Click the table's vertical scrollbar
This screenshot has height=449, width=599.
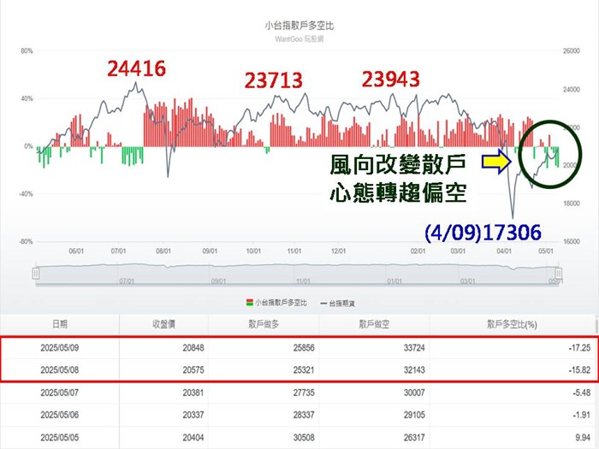(595, 376)
